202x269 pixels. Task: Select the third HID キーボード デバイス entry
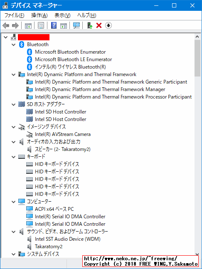57,179
